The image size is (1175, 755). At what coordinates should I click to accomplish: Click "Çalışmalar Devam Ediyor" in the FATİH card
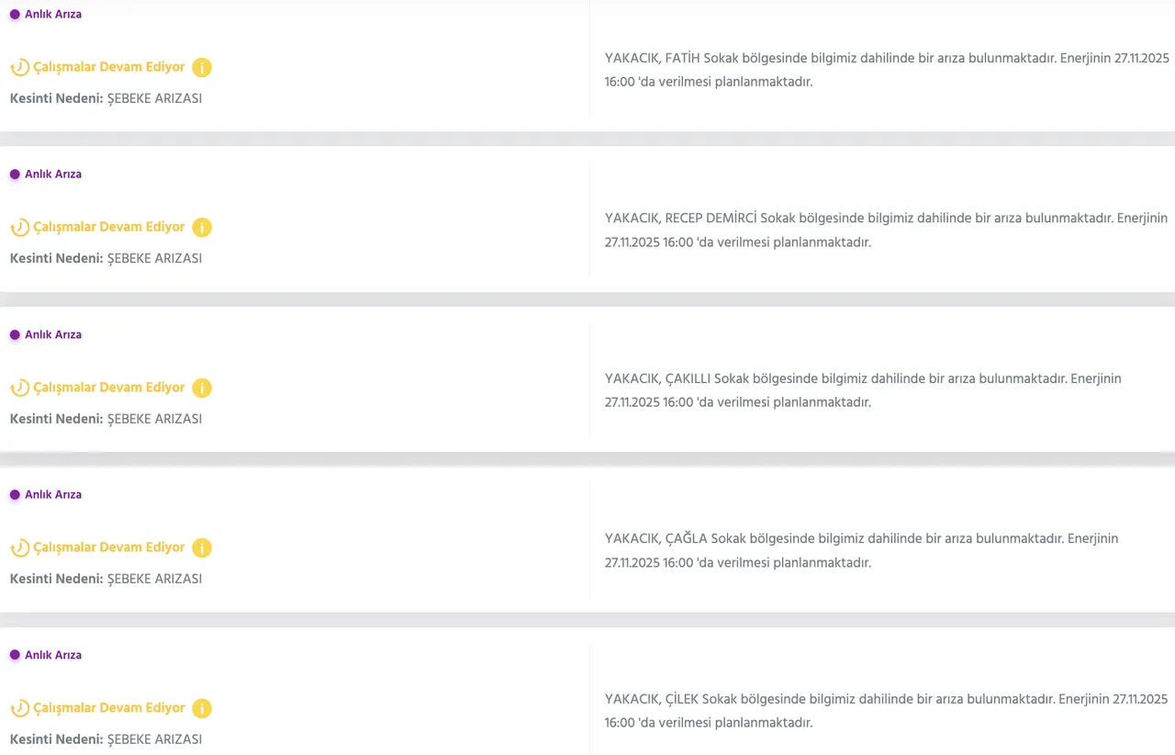tap(109, 67)
